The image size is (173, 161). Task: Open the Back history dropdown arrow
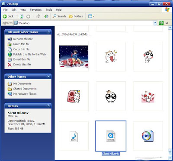[17, 16]
